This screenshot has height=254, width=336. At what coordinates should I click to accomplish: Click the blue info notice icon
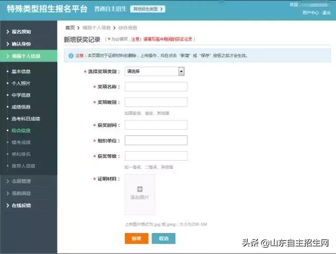tap(71, 56)
